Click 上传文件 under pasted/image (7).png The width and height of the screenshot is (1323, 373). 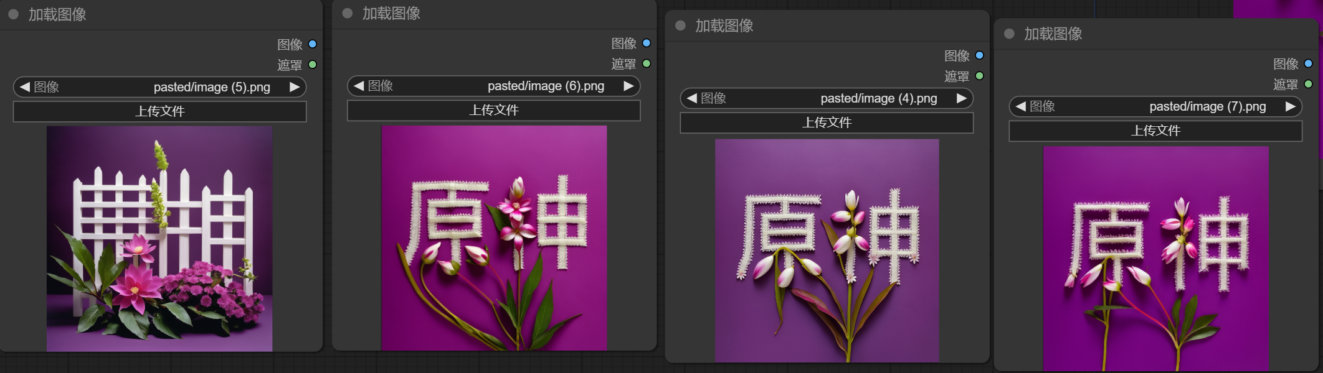[x=1155, y=131]
